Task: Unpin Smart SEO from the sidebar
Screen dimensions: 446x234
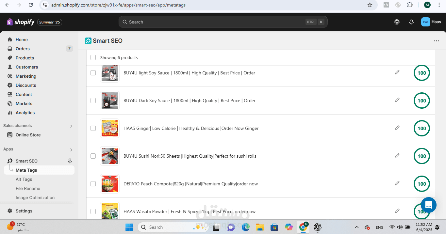Action: pyautogui.click(x=70, y=161)
